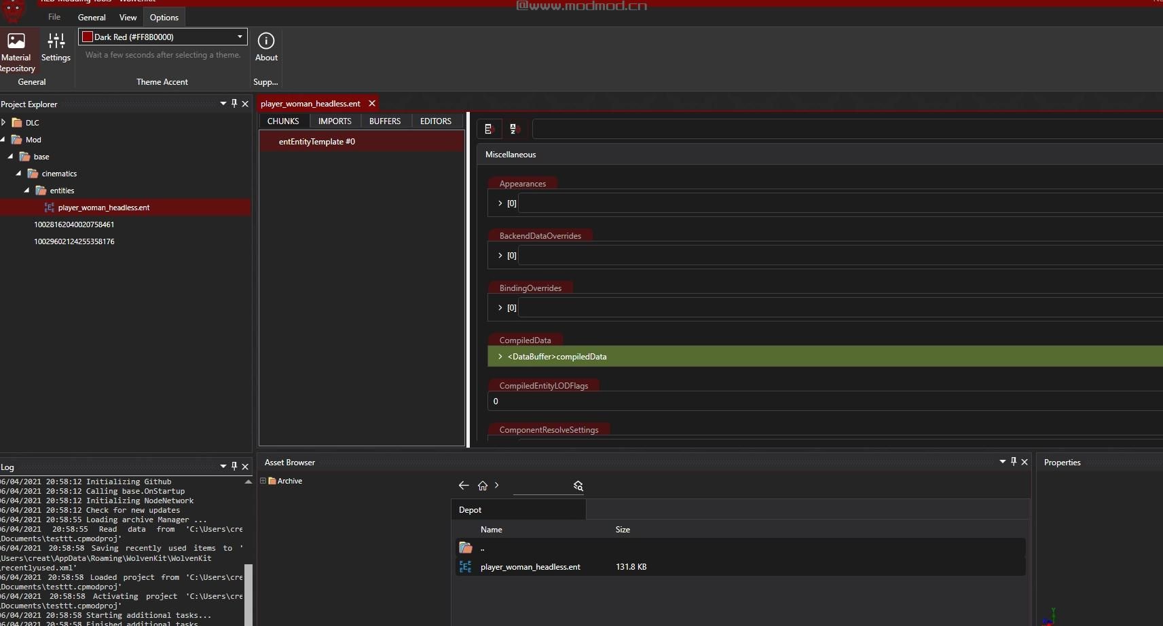The image size is (1163, 626).
Task: Open the parent folder row
Action: click(x=740, y=548)
